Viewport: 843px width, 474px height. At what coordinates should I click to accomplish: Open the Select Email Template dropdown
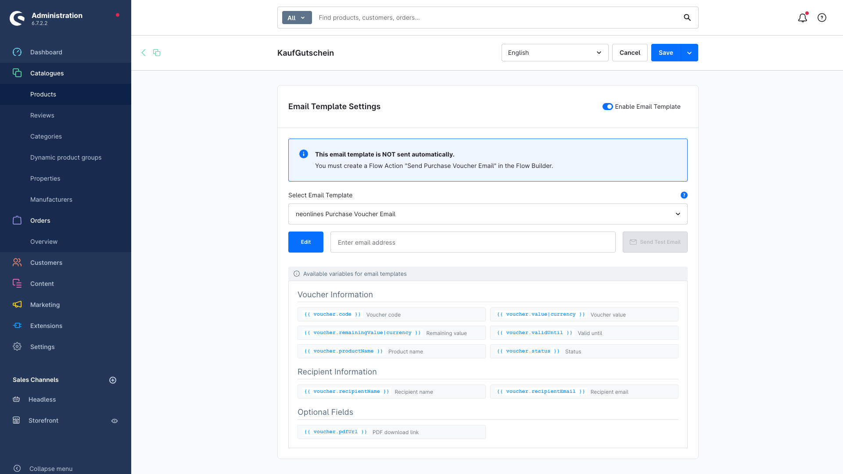488,214
